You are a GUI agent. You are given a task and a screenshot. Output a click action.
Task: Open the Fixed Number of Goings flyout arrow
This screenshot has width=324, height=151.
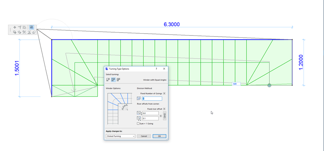pyautogui.click(x=164, y=94)
